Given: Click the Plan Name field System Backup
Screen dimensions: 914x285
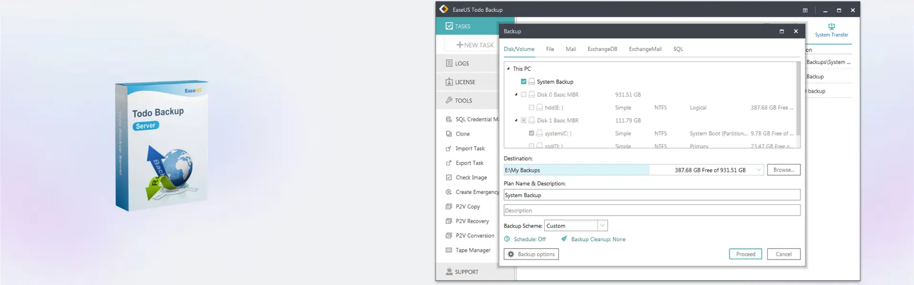Looking at the screenshot, I should coord(652,195).
